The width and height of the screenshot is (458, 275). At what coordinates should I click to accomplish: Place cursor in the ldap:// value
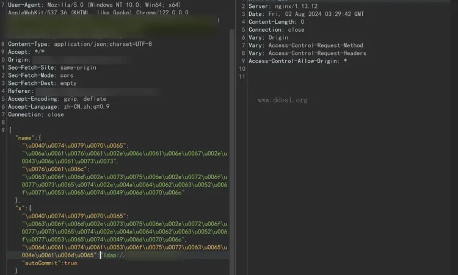tap(114, 255)
